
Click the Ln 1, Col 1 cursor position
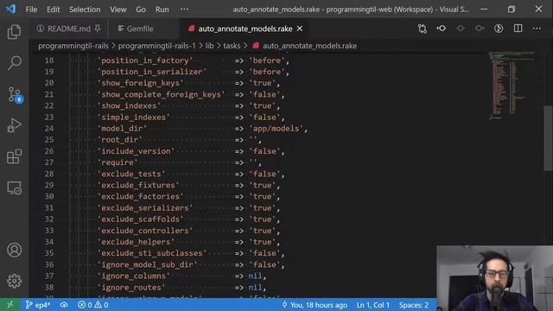pos(372,305)
